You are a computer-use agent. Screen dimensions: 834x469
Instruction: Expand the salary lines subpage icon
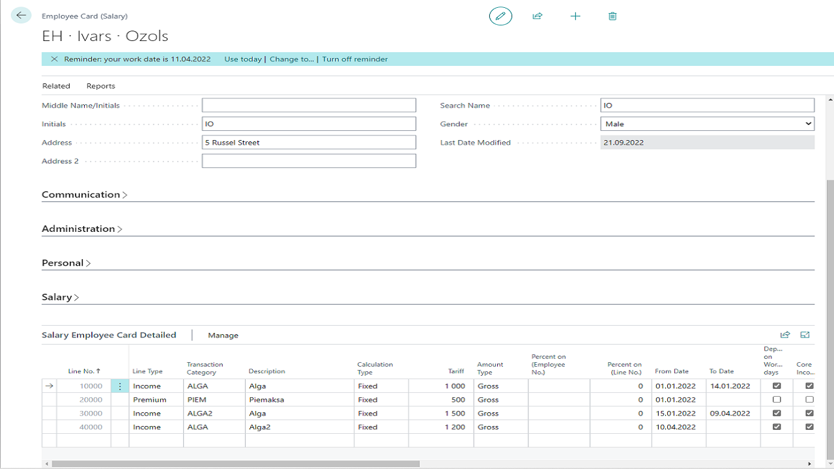click(805, 335)
